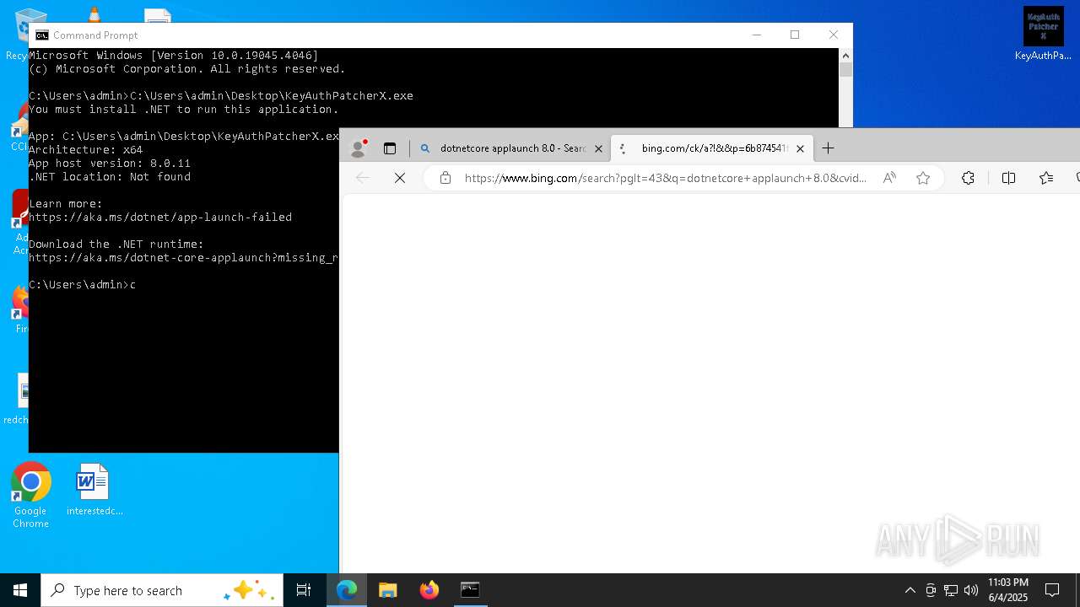The width and height of the screenshot is (1080, 607).
Task: Open Edge profile icon
Action: pyautogui.click(x=359, y=148)
